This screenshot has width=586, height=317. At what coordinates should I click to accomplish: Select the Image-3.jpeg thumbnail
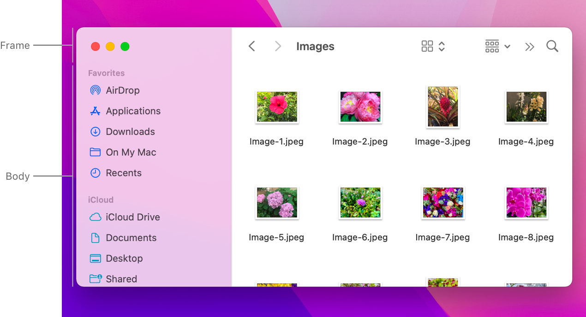pos(443,106)
